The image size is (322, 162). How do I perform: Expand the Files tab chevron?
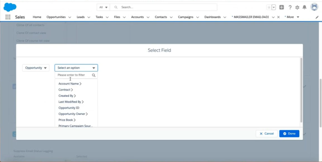click(124, 17)
